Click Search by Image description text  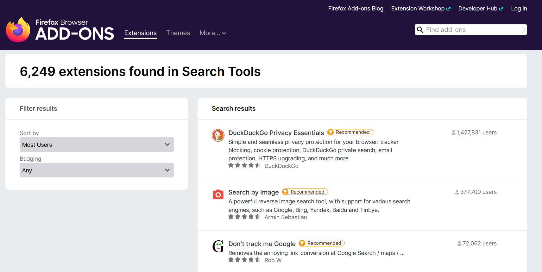point(319,206)
